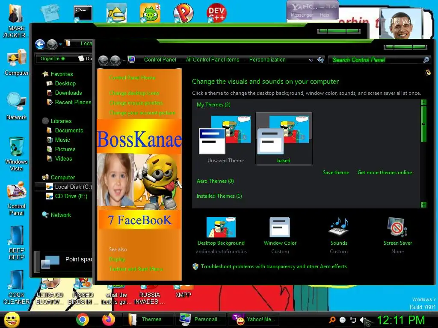Click Change desktop icons link
This screenshot has height=328, width=438.
pyautogui.click(x=134, y=93)
